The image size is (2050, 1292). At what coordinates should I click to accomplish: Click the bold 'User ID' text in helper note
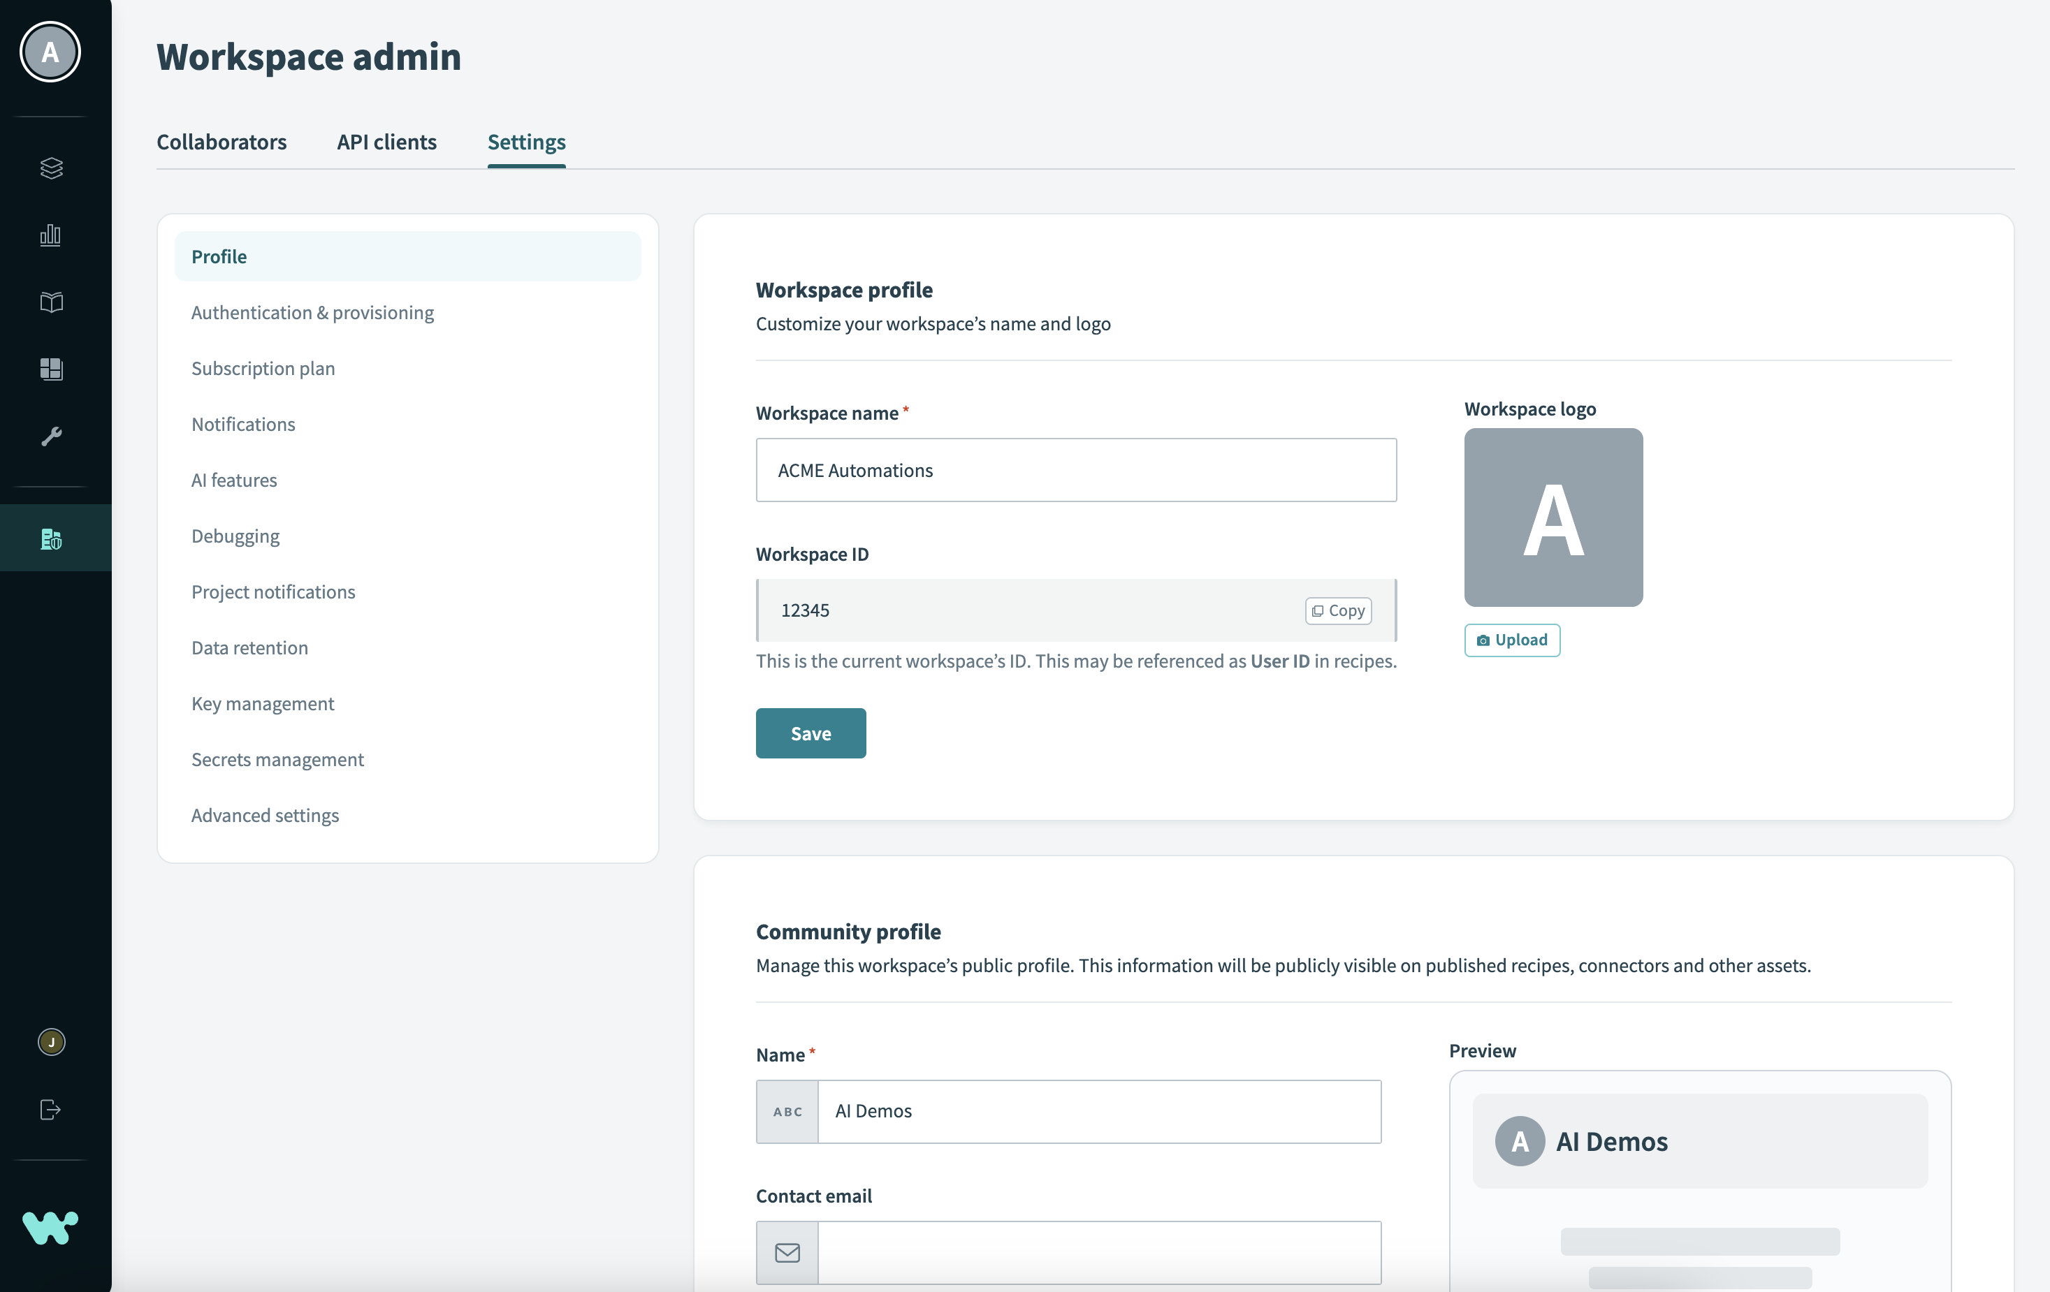pyautogui.click(x=1279, y=661)
